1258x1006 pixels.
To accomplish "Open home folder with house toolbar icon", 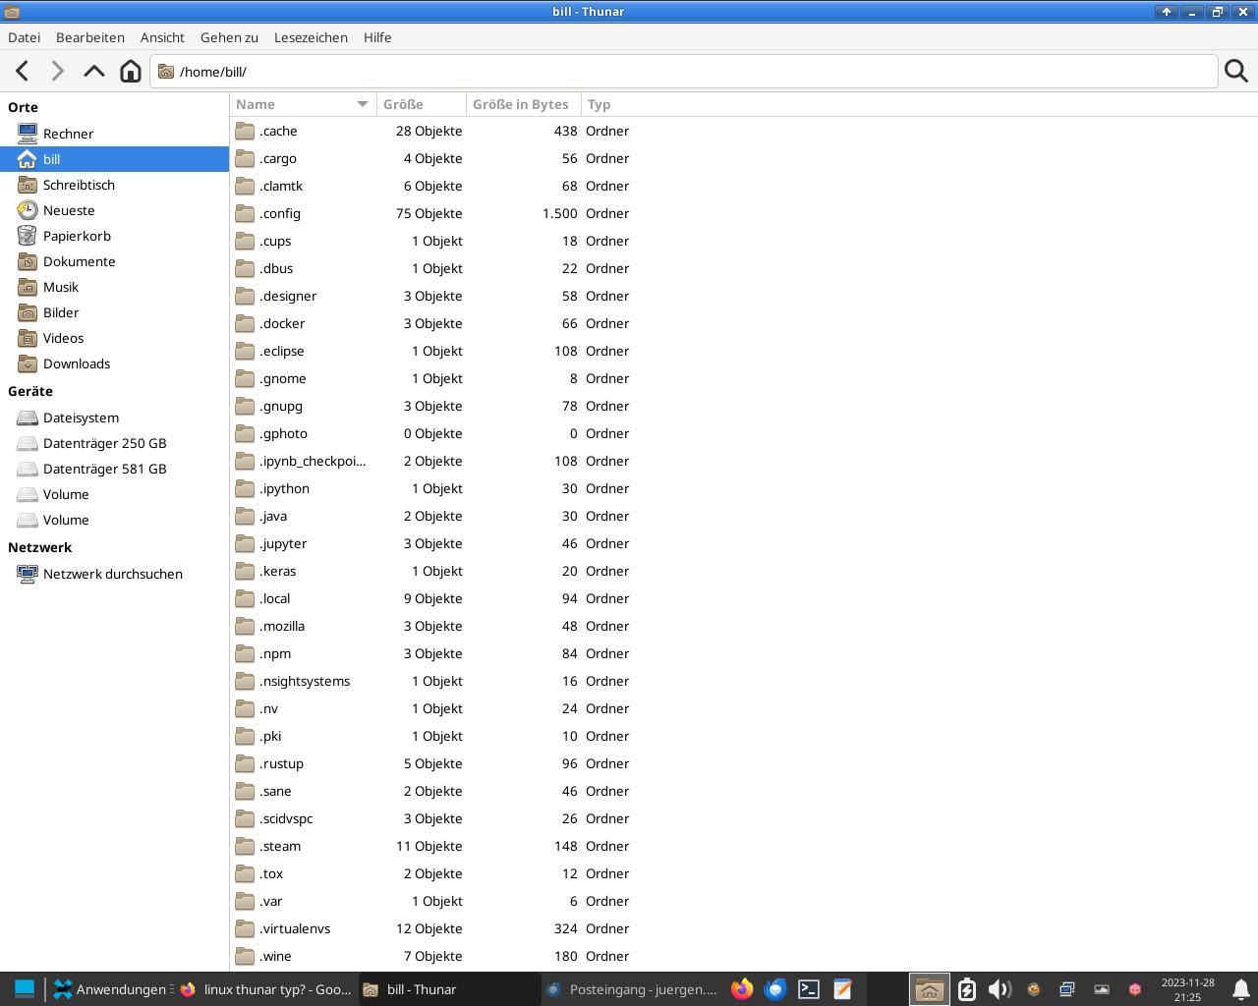I will click(130, 71).
